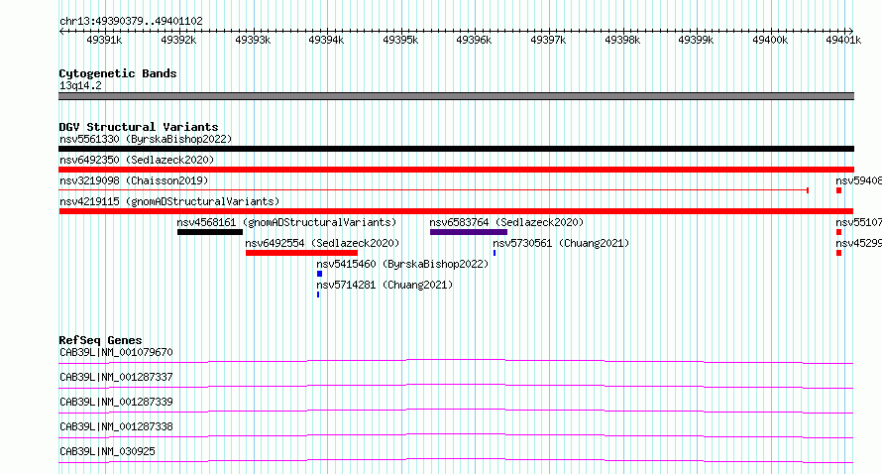Screen dimensions: 882x474
Task: Open label nsv5415460 (ByrskaBishop2022)
Action: (402, 264)
